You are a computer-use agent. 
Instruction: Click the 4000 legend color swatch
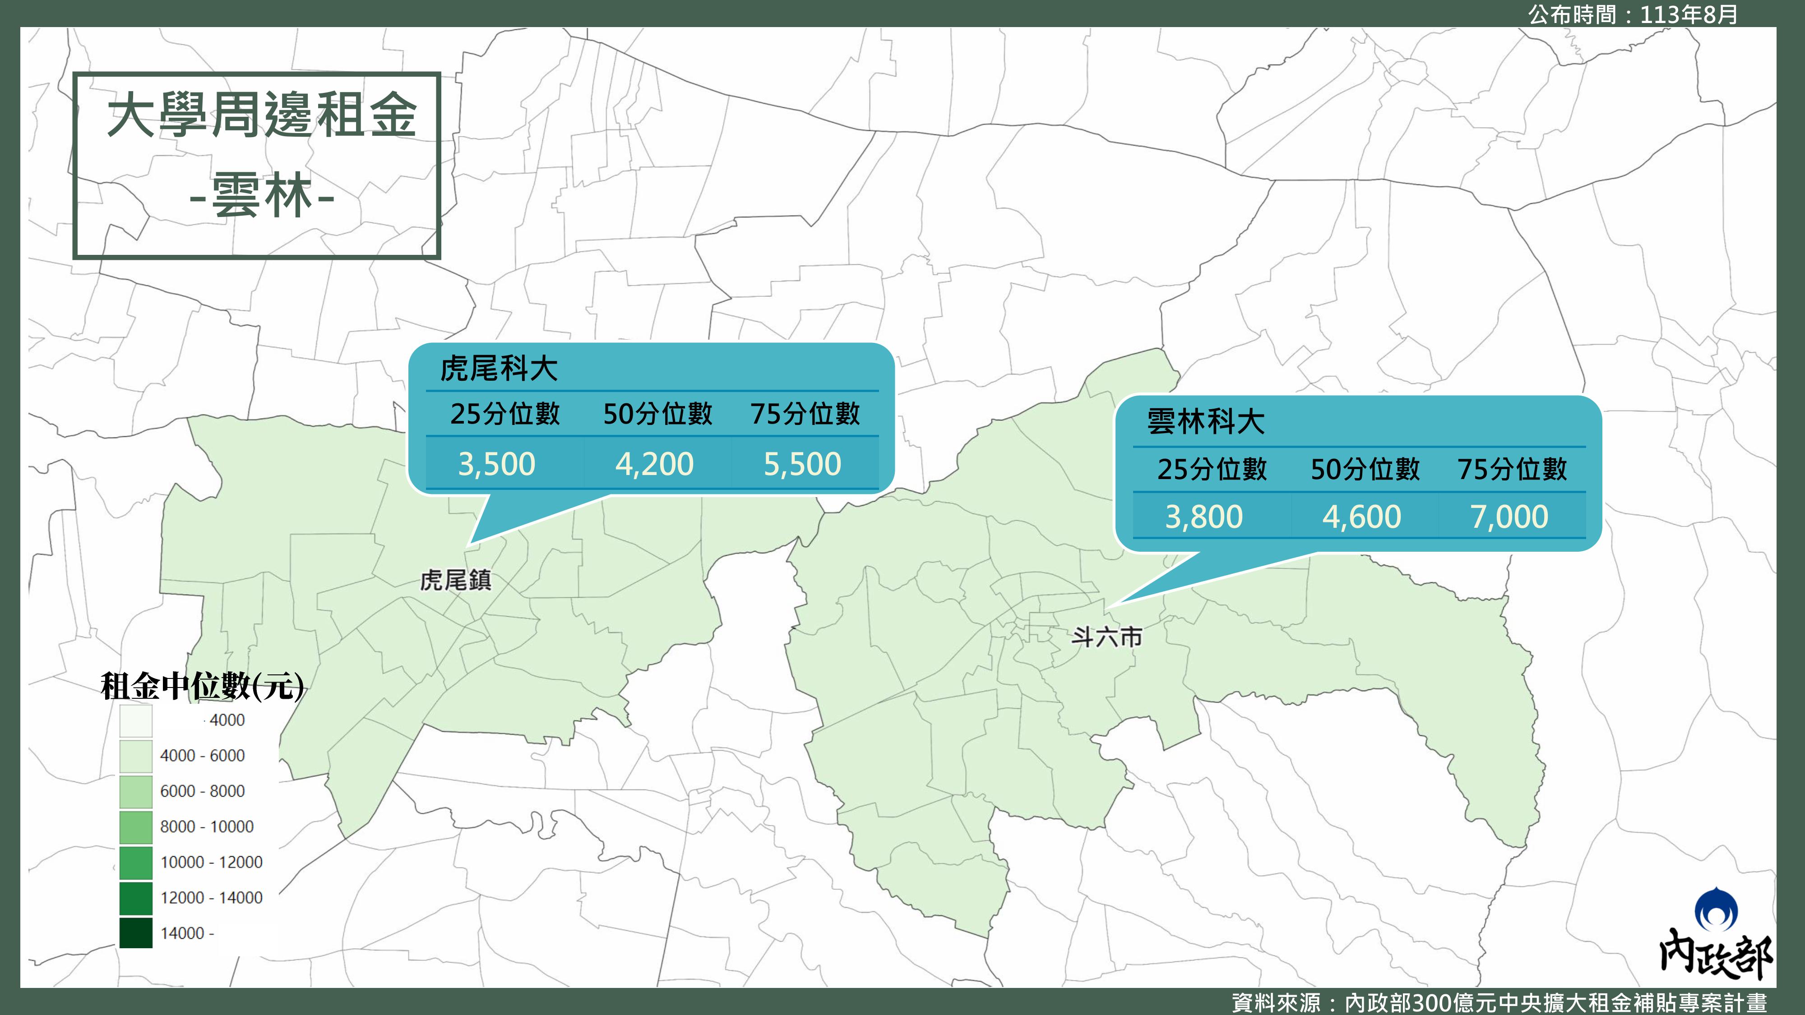point(135,720)
